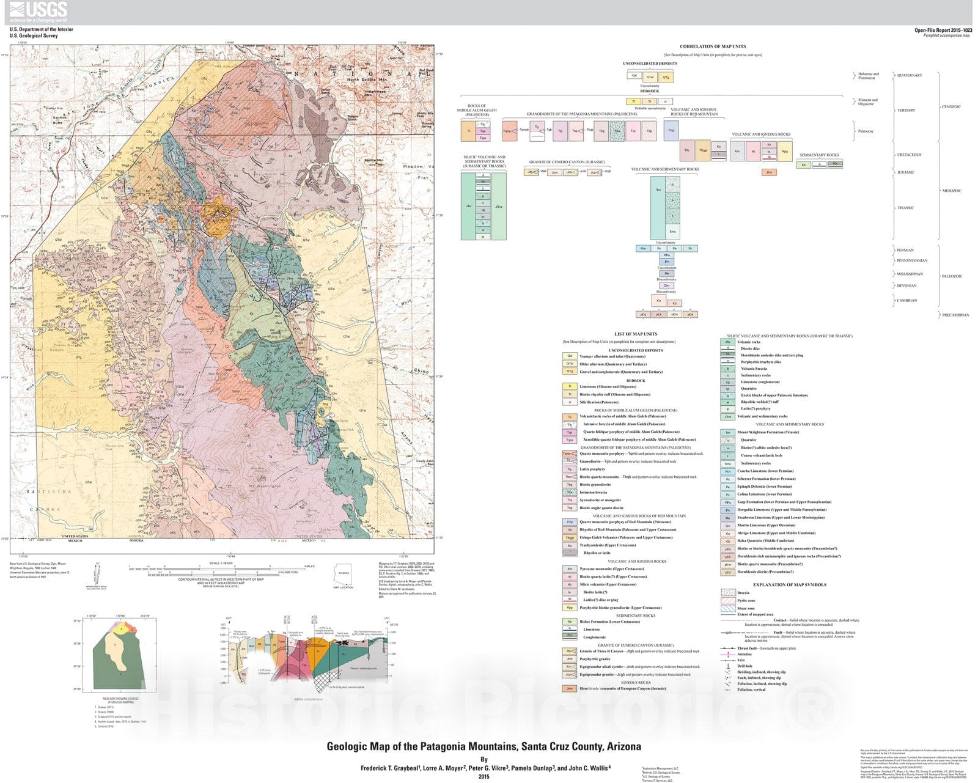Click the 'Correlation of Map Units' heading
The height and width of the screenshot is (783, 978).
(x=713, y=46)
